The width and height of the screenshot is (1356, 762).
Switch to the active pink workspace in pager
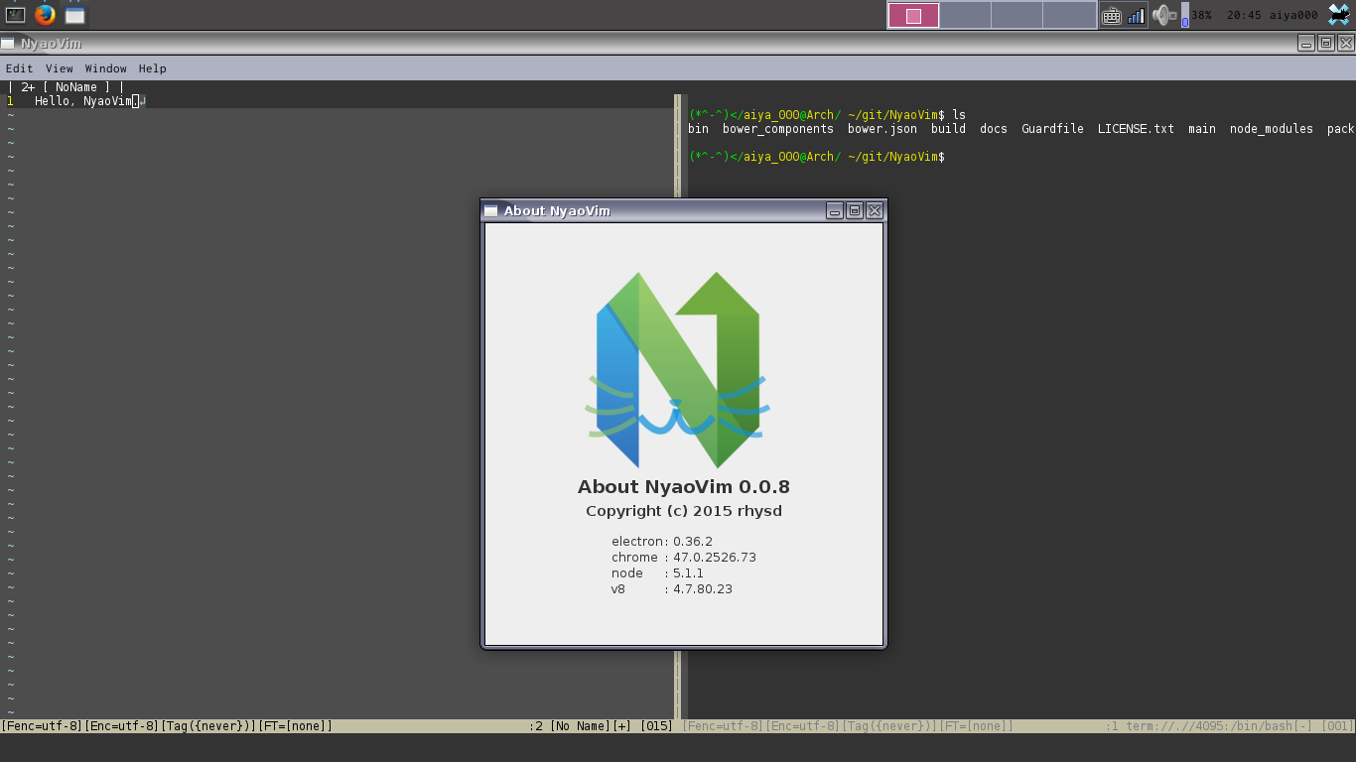pos(913,15)
